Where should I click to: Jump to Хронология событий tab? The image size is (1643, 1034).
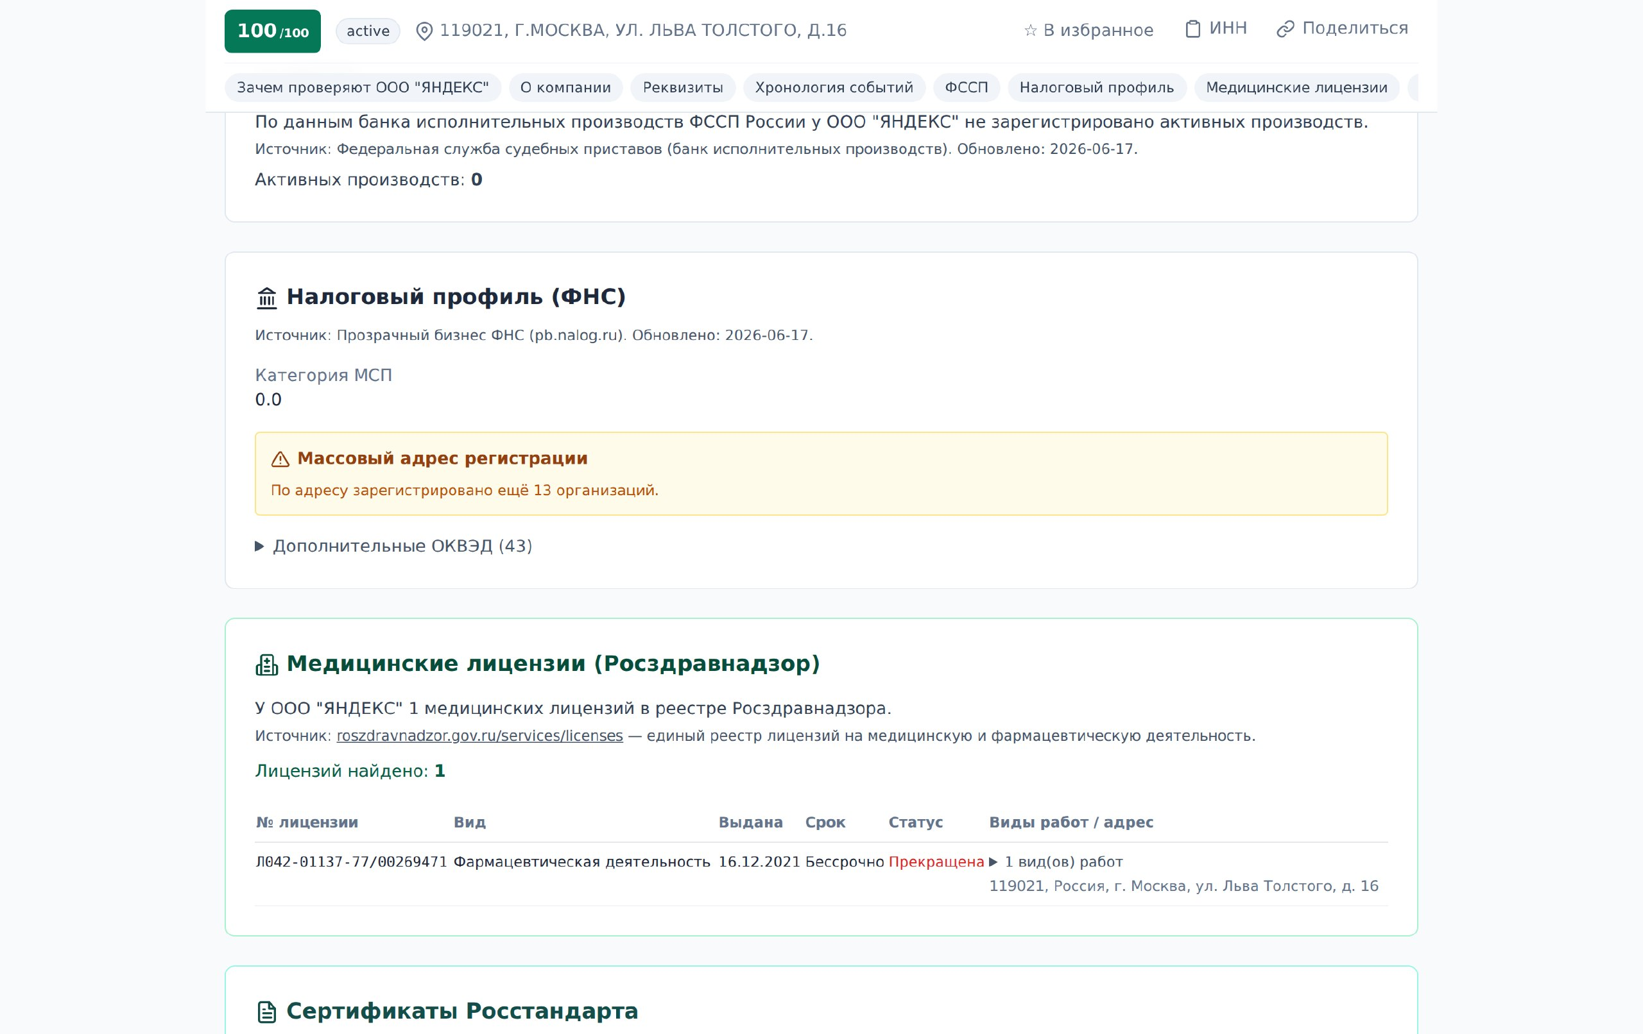[834, 87]
